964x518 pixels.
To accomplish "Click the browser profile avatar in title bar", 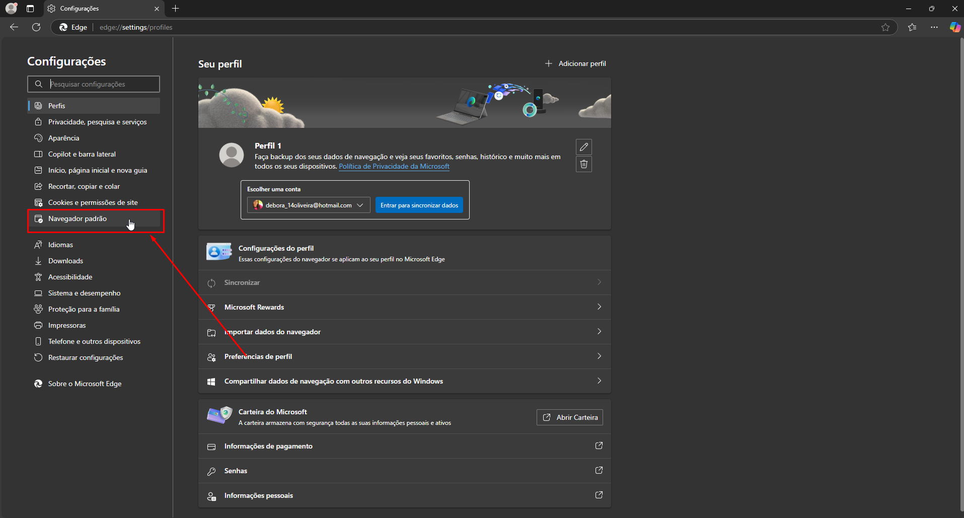I will [11, 9].
